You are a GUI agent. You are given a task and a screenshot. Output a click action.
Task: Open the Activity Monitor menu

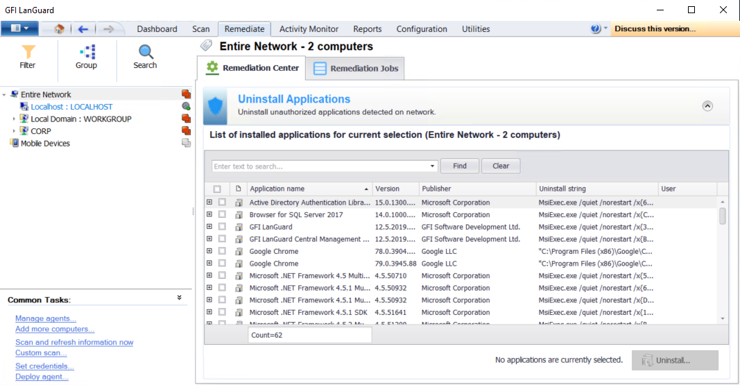(309, 28)
